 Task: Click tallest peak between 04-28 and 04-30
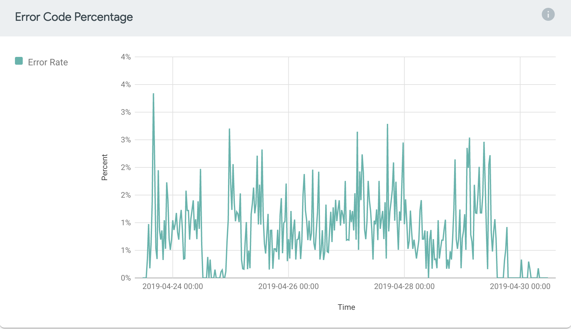click(469, 138)
